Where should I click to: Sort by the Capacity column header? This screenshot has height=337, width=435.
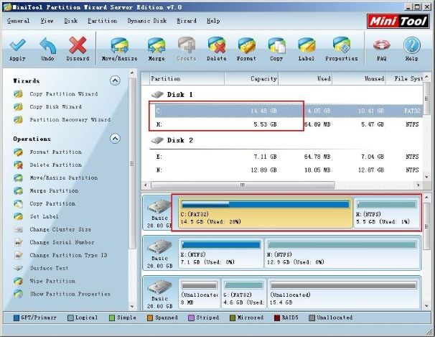pos(251,79)
